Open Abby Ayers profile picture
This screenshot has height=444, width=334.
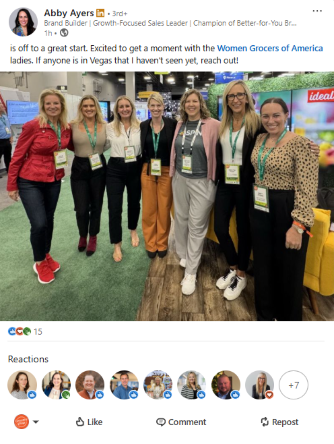point(23,22)
